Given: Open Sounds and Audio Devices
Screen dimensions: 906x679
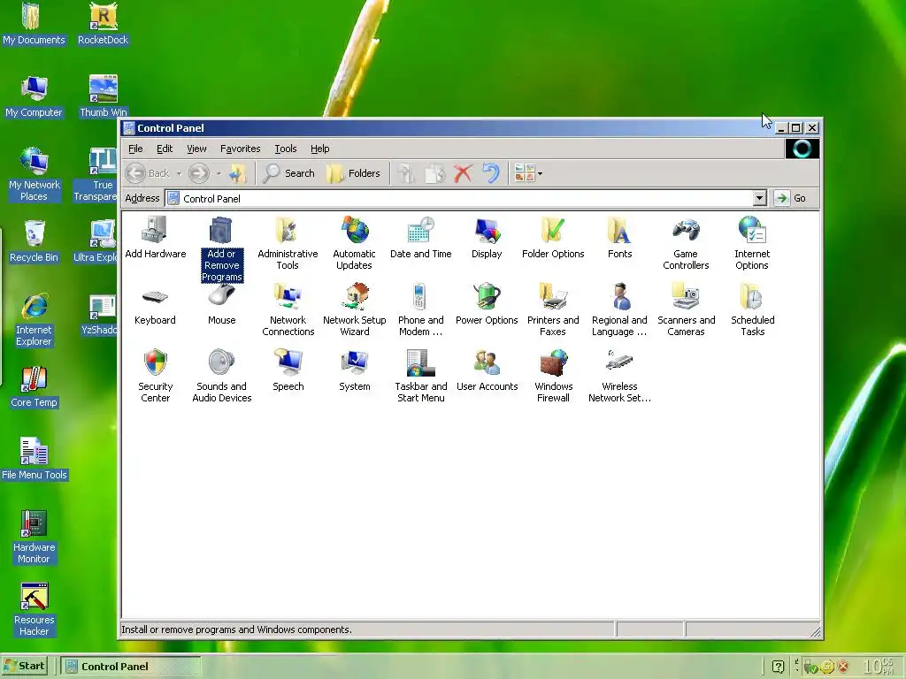Looking at the screenshot, I should click(221, 376).
